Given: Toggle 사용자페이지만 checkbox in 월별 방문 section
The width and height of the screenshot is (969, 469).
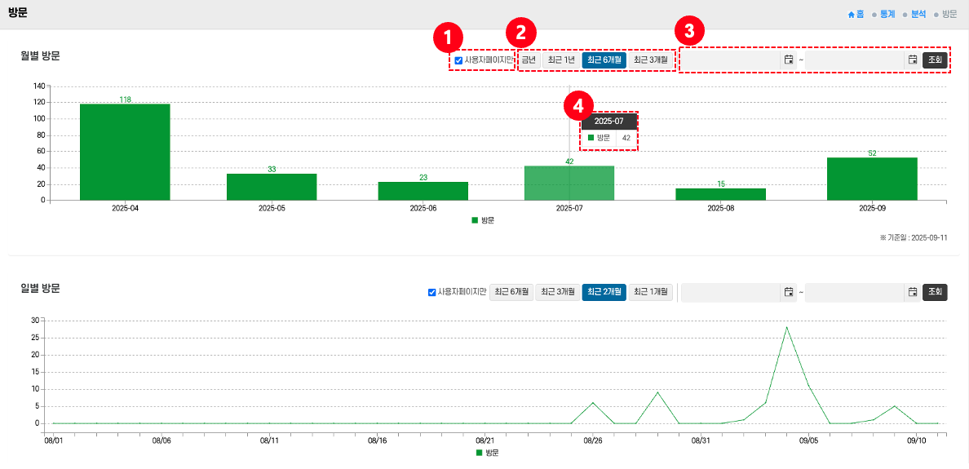Looking at the screenshot, I should pyautogui.click(x=458, y=60).
